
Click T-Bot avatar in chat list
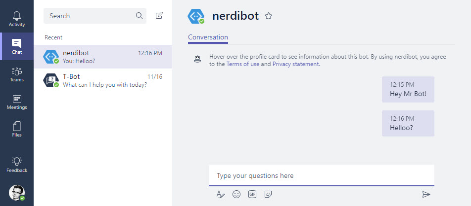pyautogui.click(x=51, y=80)
